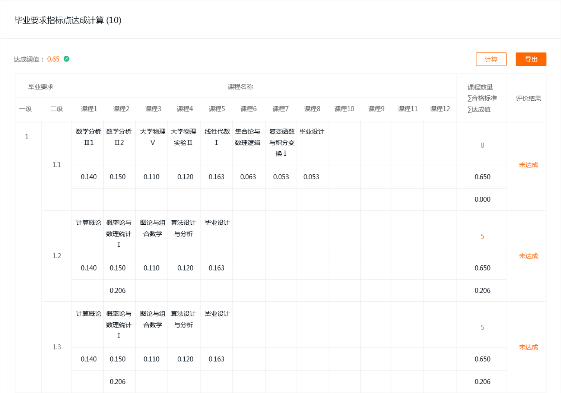Image resolution: width=561 pixels, height=393 pixels.
Task: Click the 课程名称 column header
Action: [x=240, y=86]
